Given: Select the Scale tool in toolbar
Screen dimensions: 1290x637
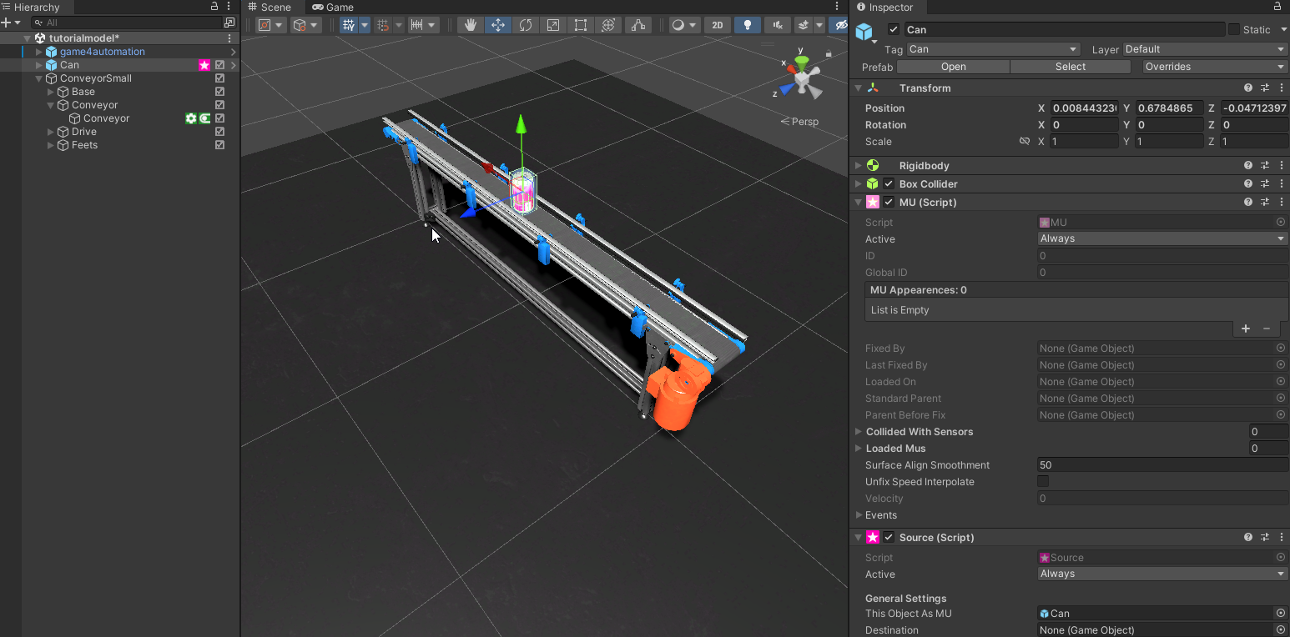Looking at the screenshot, I should point(553,25).
